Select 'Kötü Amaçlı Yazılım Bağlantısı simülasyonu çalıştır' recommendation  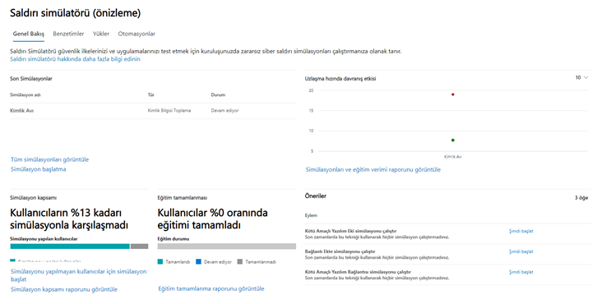tap(358, 272)
